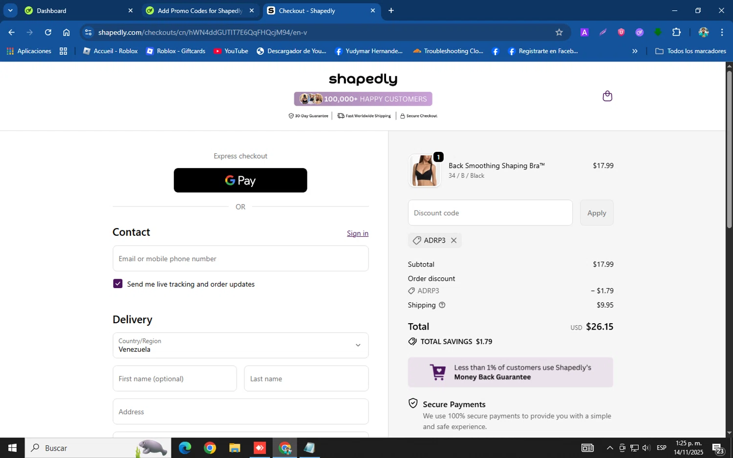Open the Extensions puzzle menu
Screen dimensions: 733x458
676,32
